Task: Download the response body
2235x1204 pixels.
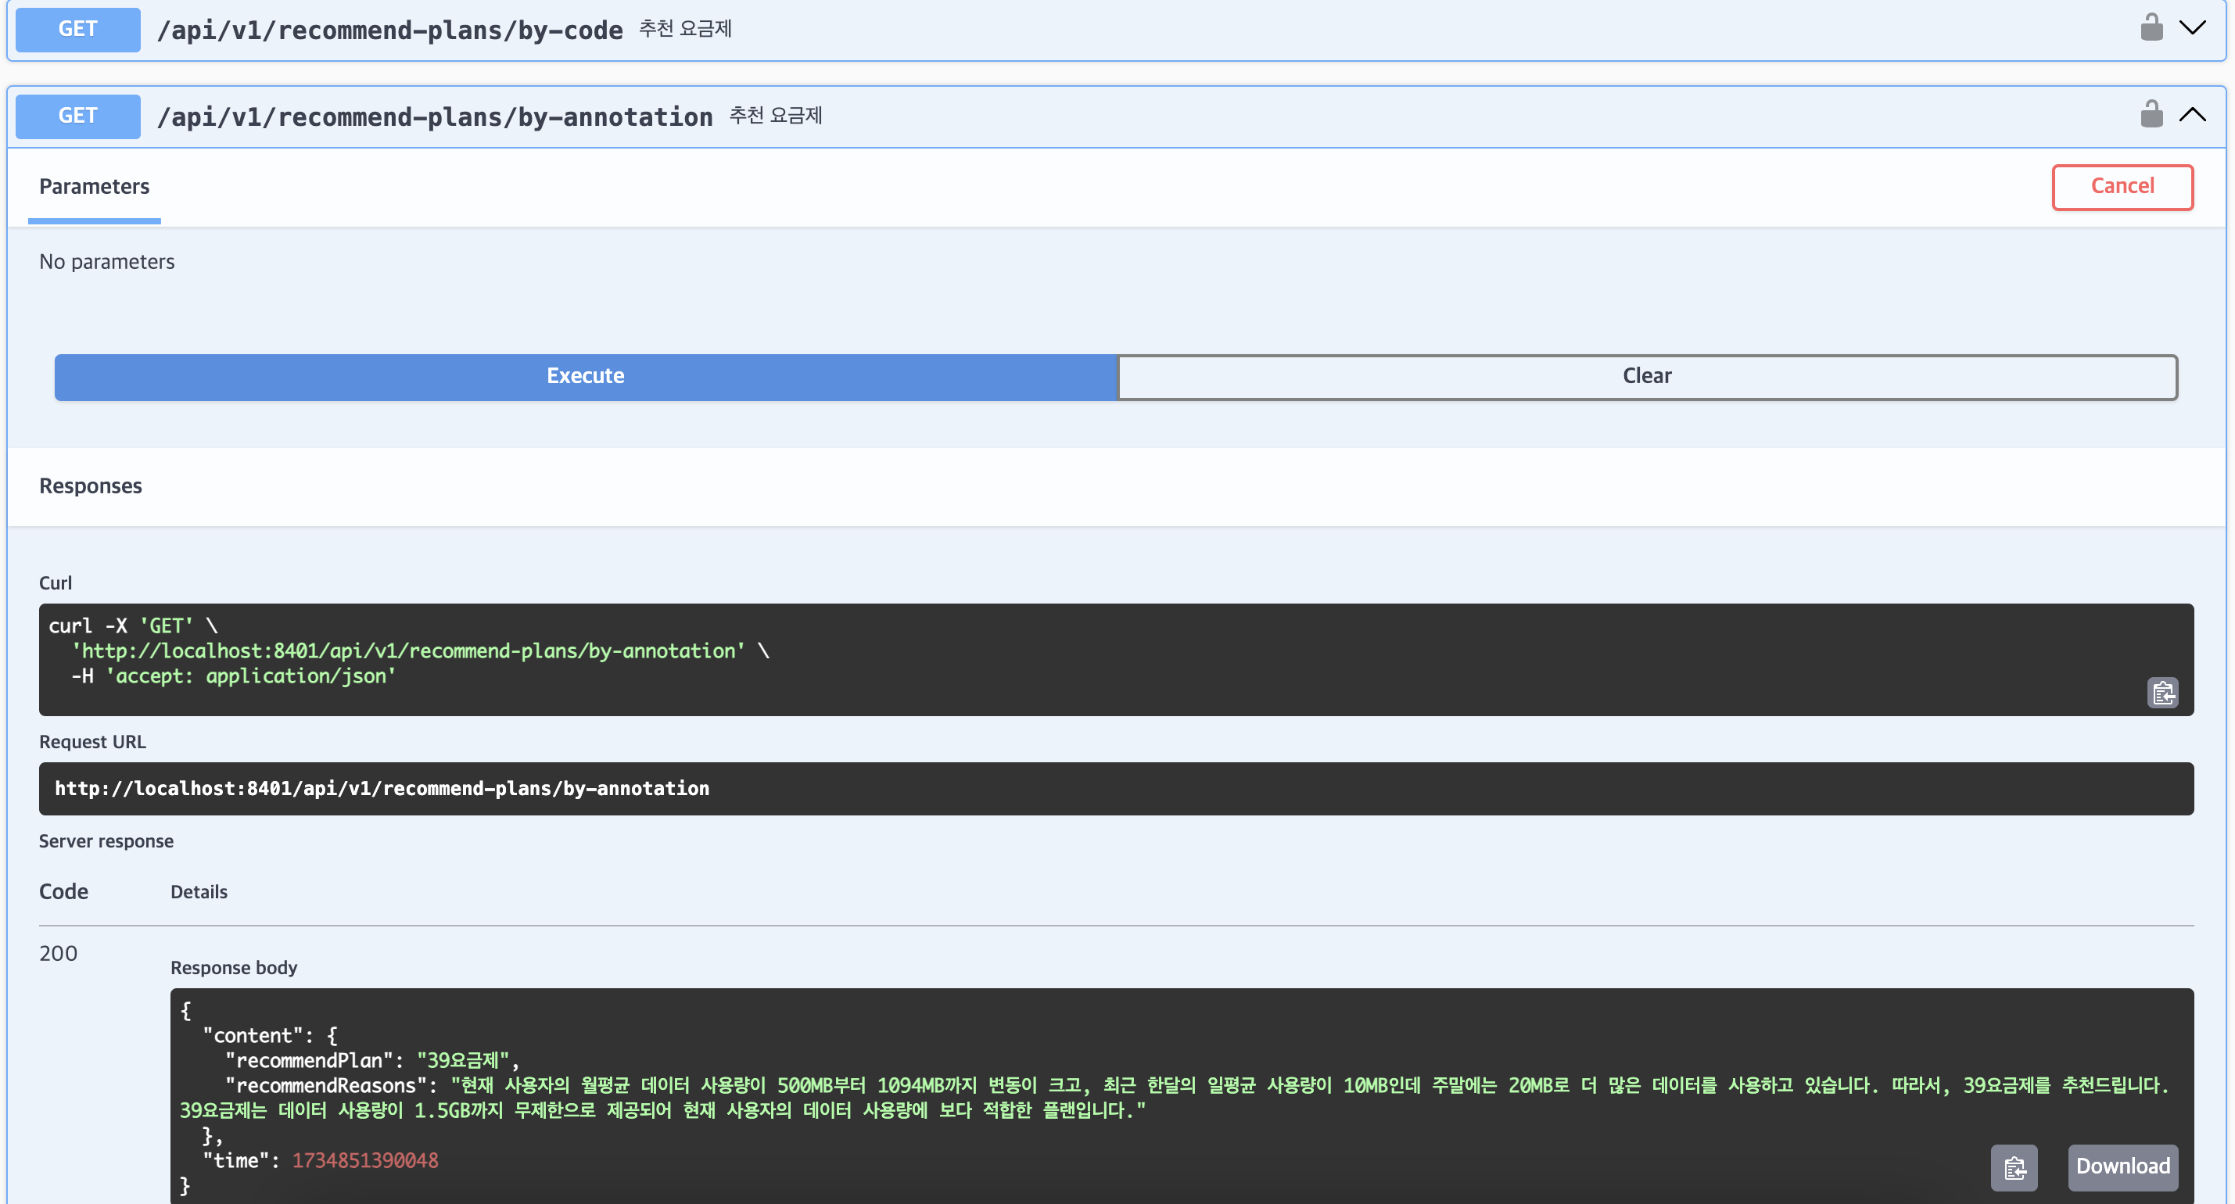Action: pos(2122,1167)
